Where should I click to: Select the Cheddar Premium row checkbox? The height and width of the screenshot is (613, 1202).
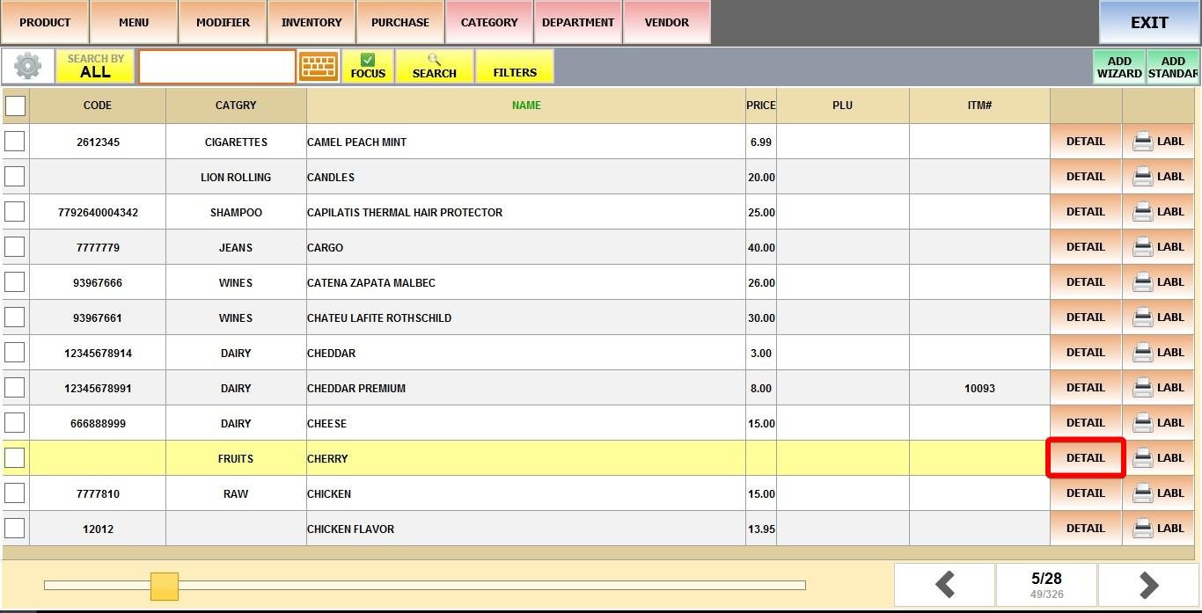(x=15, y=388)
